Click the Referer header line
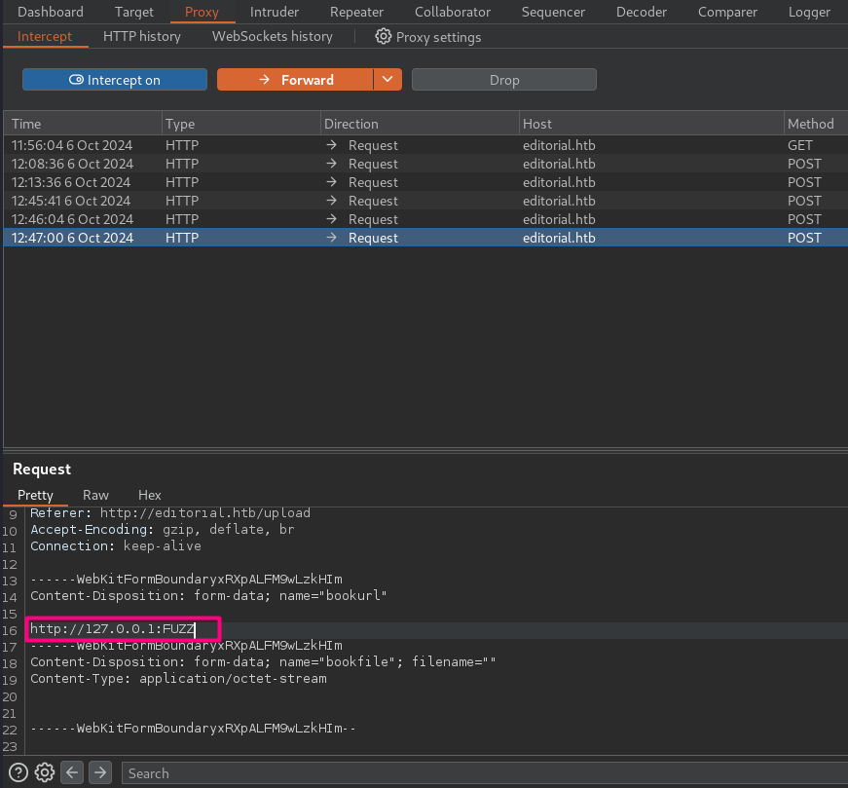This screenshot has height=788, width=848. coord(170,512)
